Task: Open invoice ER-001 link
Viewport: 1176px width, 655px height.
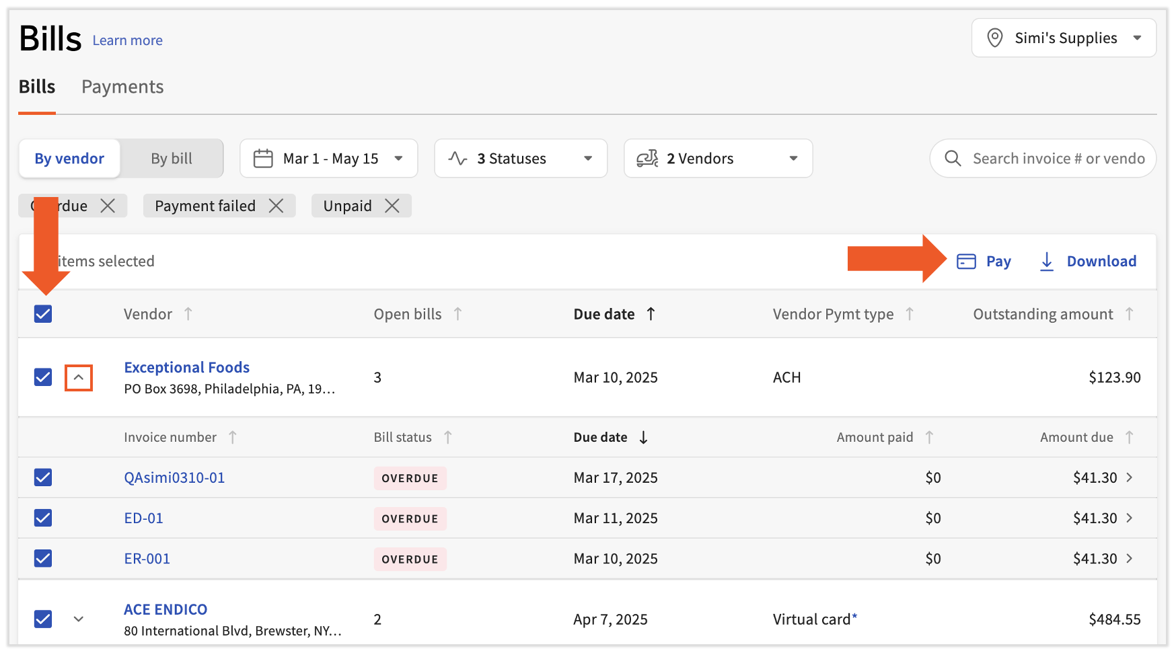Action: pos(147,559)
